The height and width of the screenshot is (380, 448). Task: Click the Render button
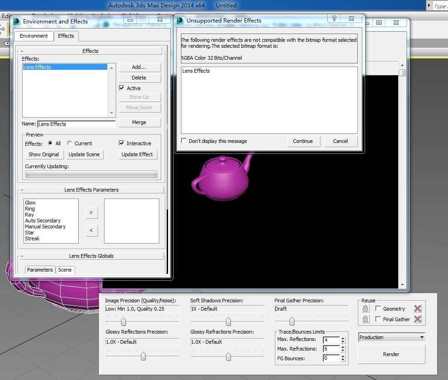391,354
